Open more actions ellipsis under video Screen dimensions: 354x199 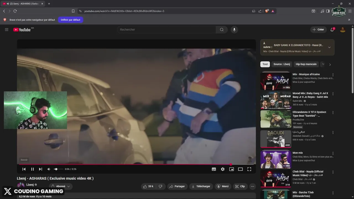253,186
